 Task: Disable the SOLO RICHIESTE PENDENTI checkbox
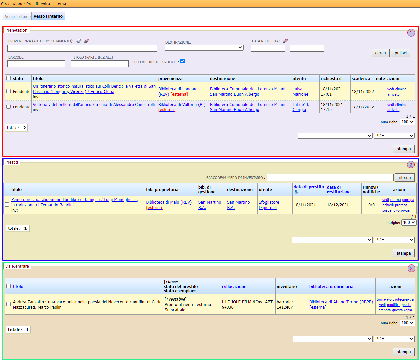[182, 61]
